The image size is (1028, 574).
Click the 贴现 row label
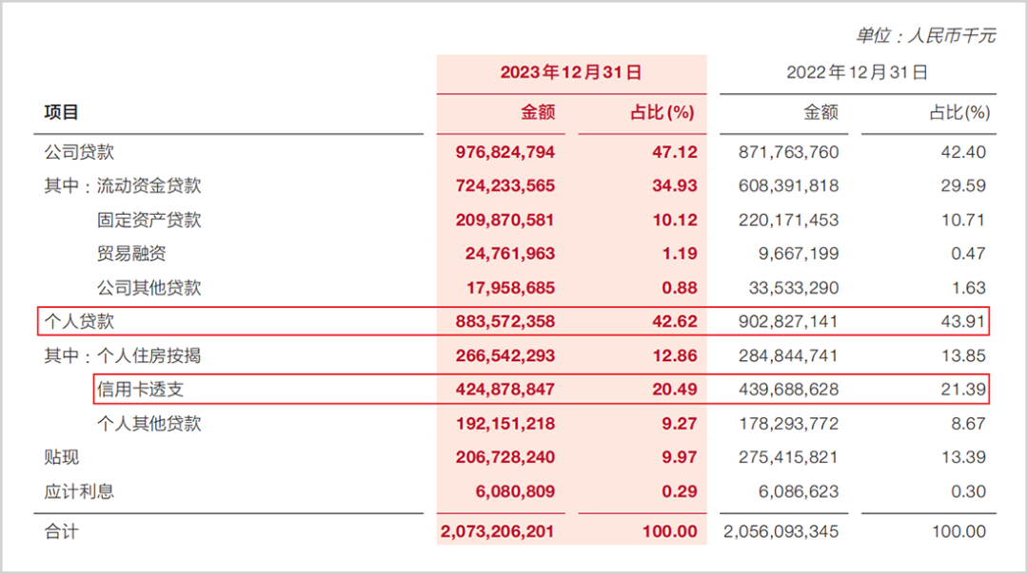tap(62, 457)
